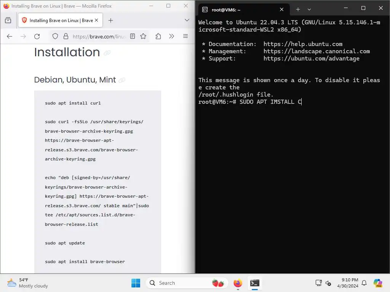Open Firefox extensions puzzle icon
Viewport: 390px width, 292px height.
158,36
